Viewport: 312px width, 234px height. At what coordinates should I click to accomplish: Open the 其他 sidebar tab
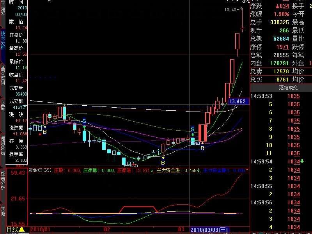(3, 211)
